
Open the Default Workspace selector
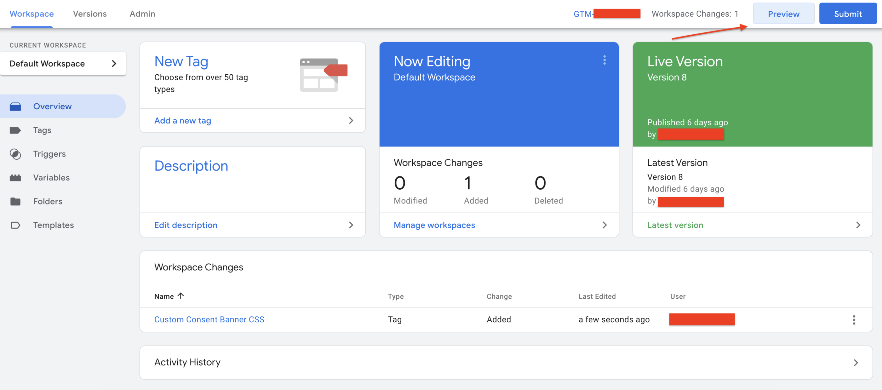tap(63, 64)
